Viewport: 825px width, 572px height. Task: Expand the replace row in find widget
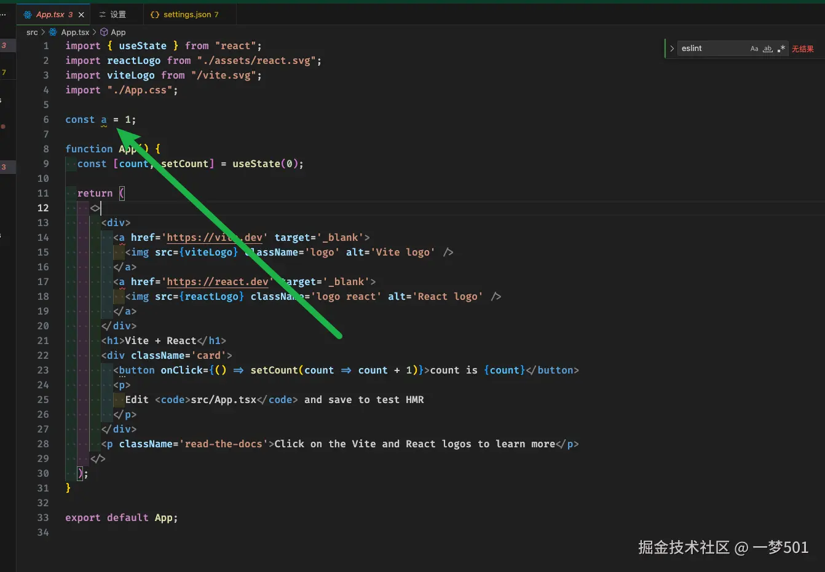pyautogui.click(x=672, y=49)
